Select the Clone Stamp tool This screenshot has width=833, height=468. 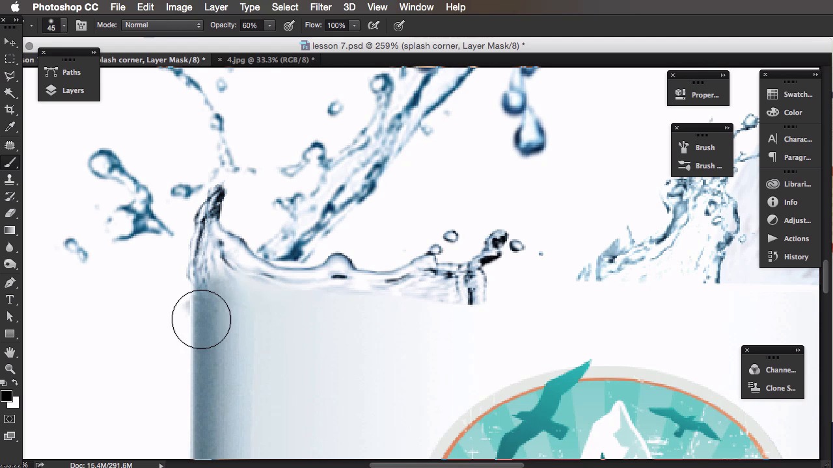[10, 179]
